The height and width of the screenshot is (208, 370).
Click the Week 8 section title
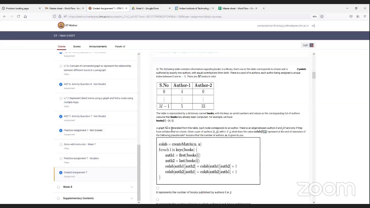68,187
